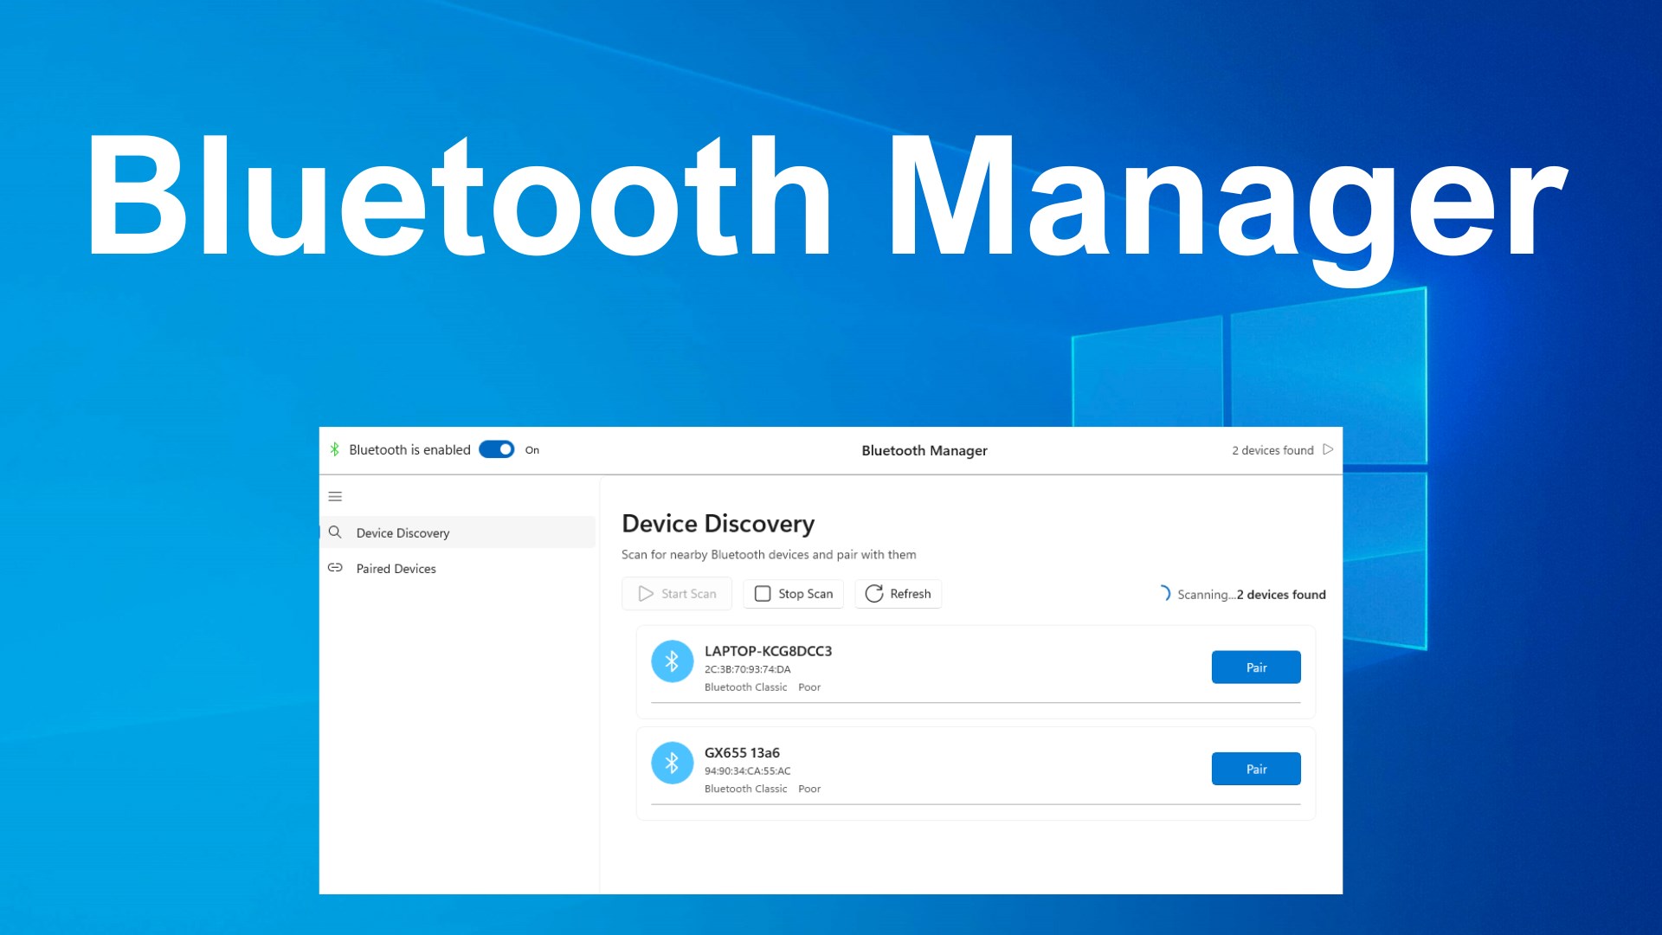Pair with GX655 13a6

[1255, 768]
